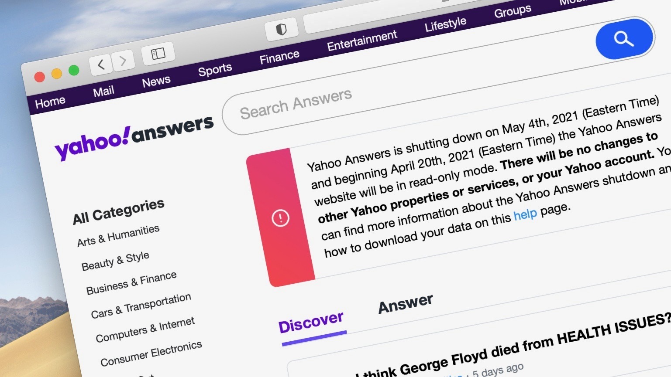
Task: Click the blue search magnifier button
Action: [x=623, y=38]
